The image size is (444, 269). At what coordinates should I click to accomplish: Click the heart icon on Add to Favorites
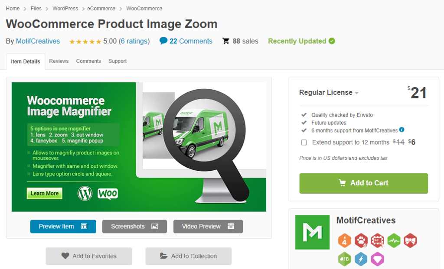pos(65,256)
